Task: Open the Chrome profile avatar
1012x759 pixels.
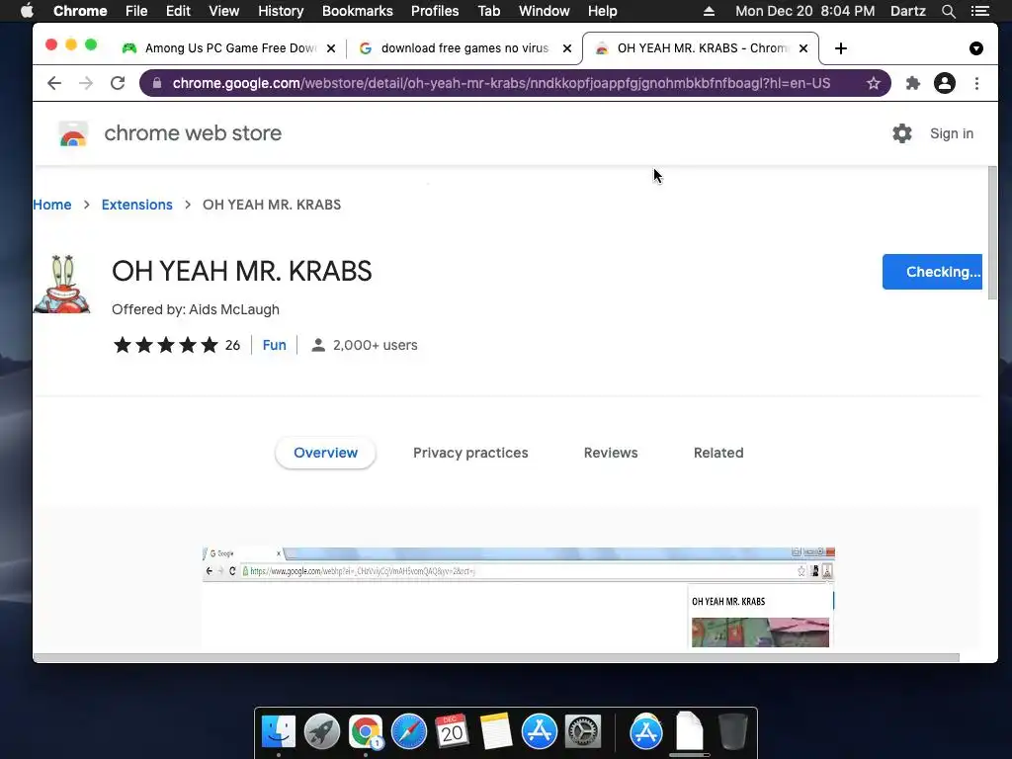Action: pos(944,83)
